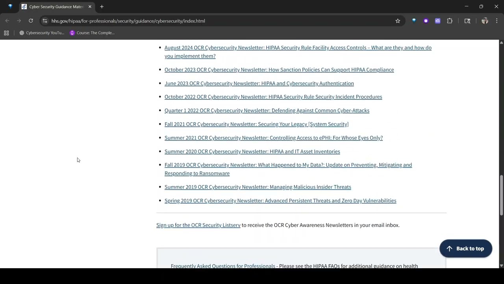
Task: Open the tab search side-panel icon
Action: [x=467, y=21]
